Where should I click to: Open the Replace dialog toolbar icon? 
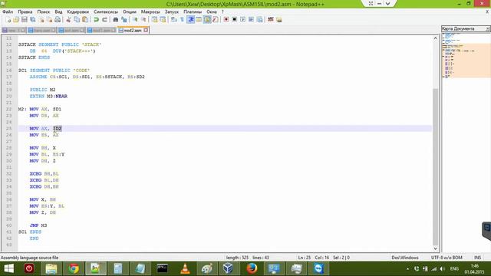click(x=124, y=19)
